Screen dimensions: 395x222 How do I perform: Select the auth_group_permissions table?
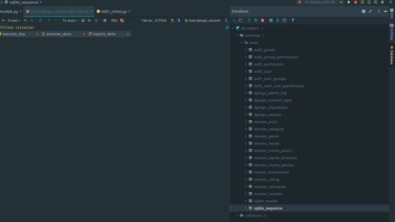pos(276,57)
